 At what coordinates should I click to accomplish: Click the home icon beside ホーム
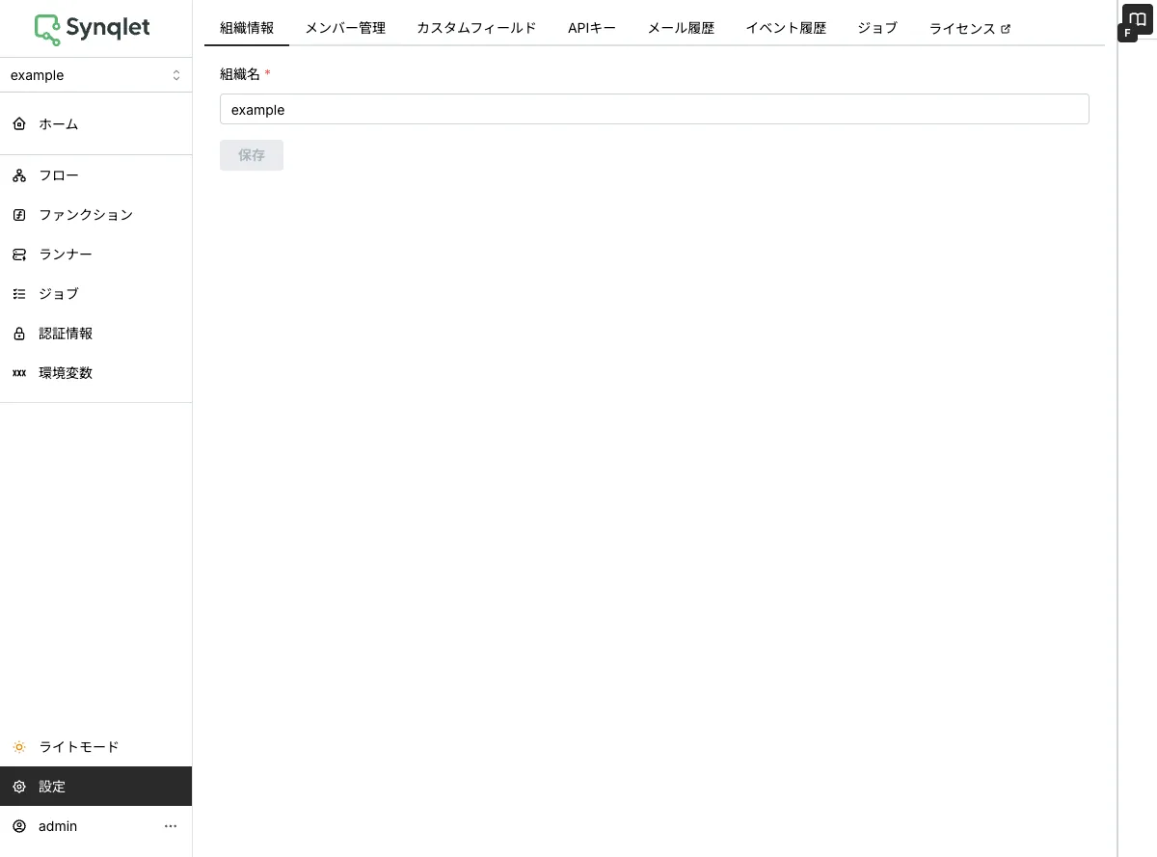tap(19, 124)
